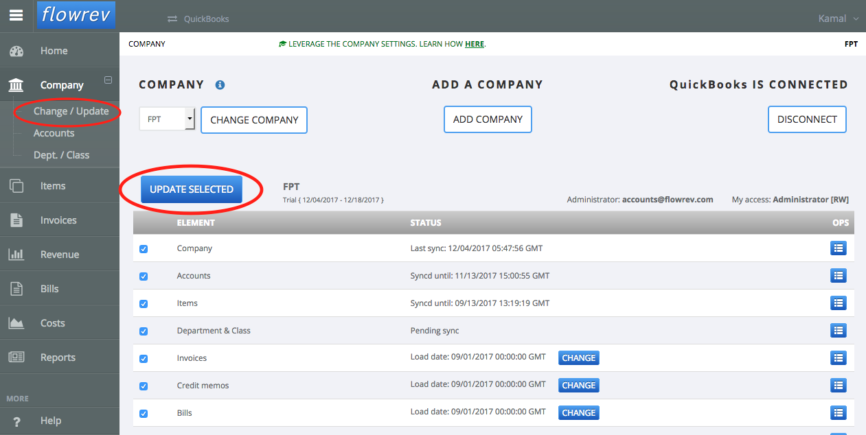The image size is (866, 435).
Task: Open ops list icon for Credit memos
Action: click(x=839, y=386)
